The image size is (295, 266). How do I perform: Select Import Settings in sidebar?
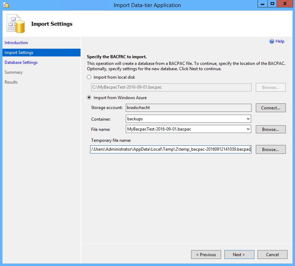click(x=19, y=53)
